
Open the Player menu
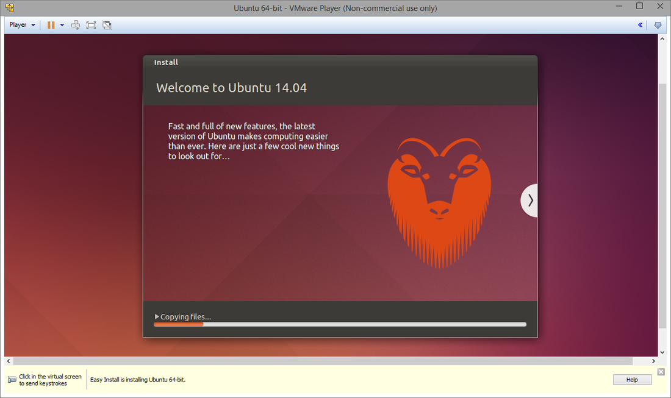[x=22, y=25]
